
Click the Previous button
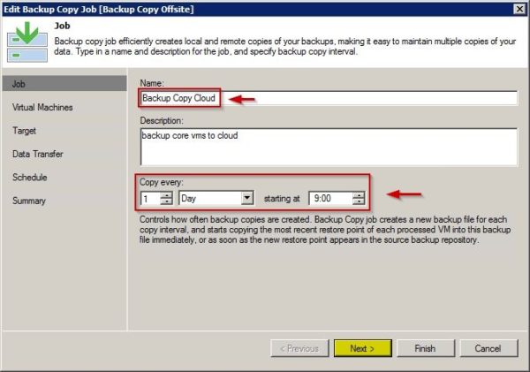click(x=299, y=348)
